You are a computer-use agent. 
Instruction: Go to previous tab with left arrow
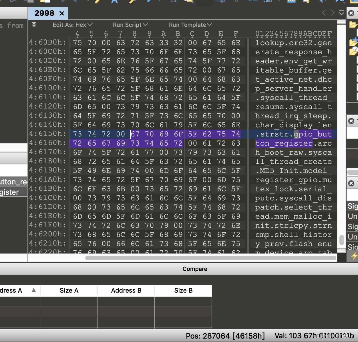click(x=324, y=13)
